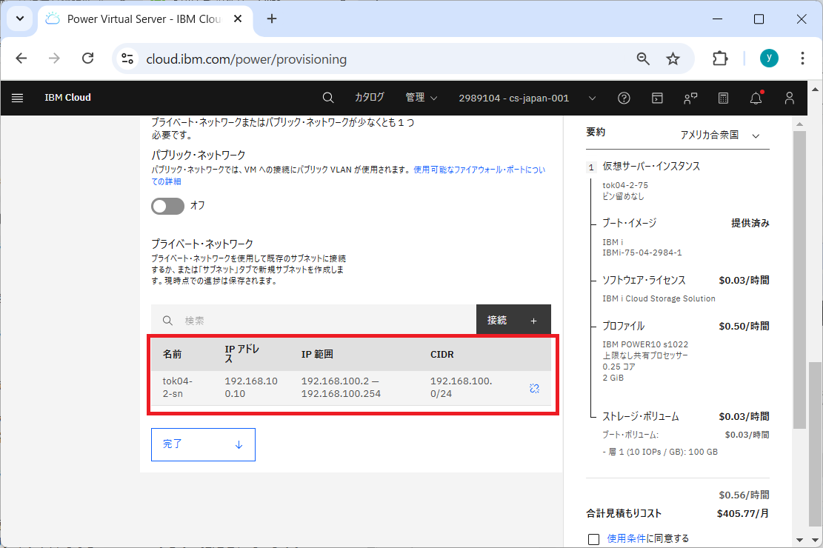Open the アメリカ合衆国 country dropdown

pos(720,136)
